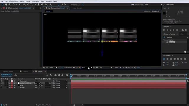The image size is (189, 106).
Task: Open the Graph Editor in the timeline
Action: click(x=67, y=75)
